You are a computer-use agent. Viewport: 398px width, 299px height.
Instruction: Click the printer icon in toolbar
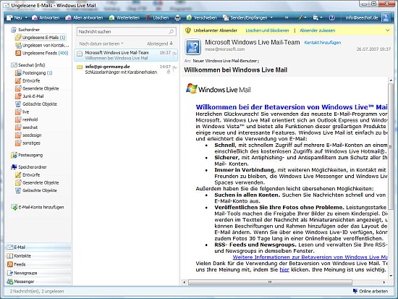point(178,18)
